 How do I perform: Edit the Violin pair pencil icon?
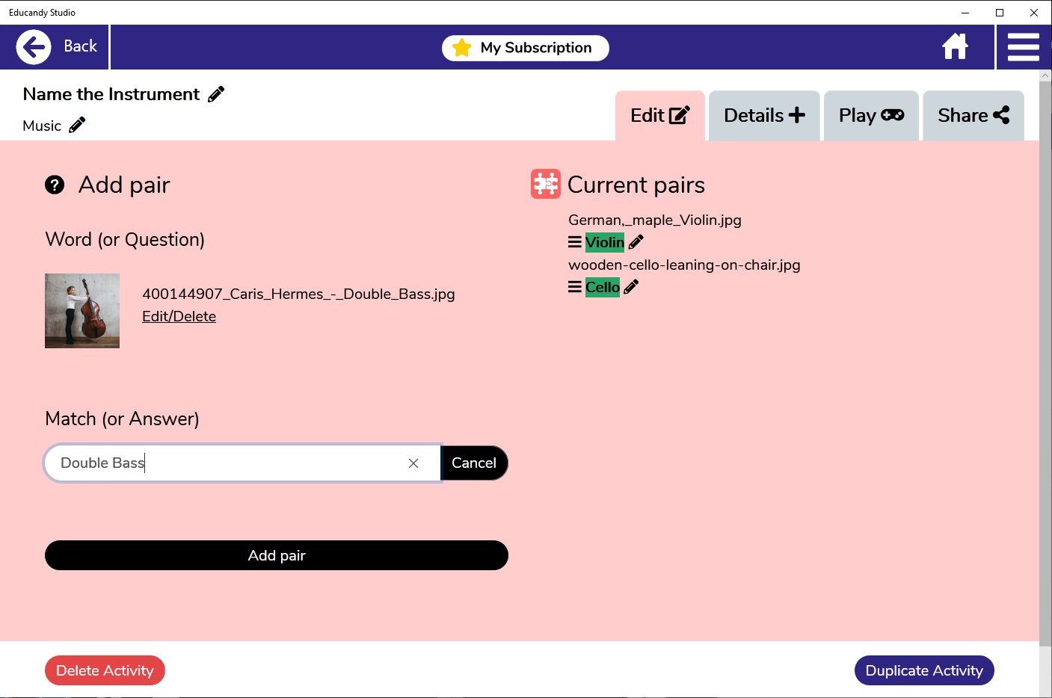636,242
